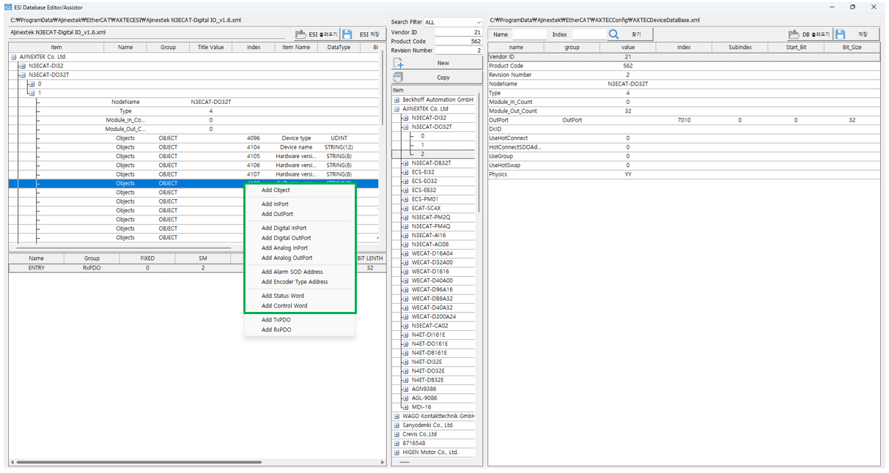
Task: Expand node 0 in the ESI tree
Action: click(x=31, y=83)
